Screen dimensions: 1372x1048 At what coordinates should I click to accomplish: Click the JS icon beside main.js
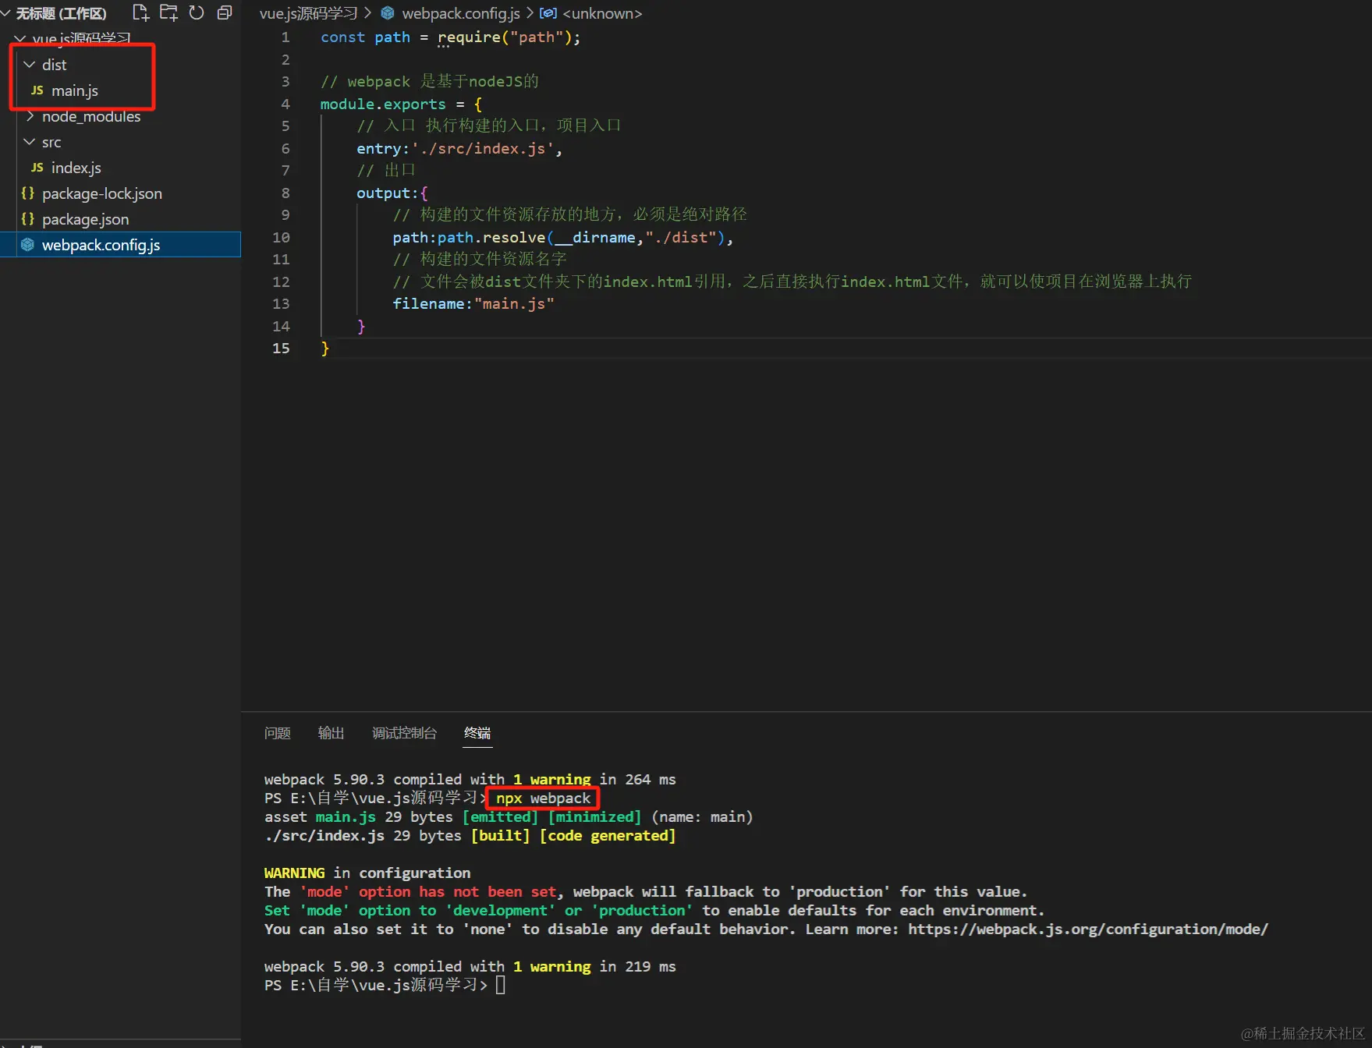[37, 90]
